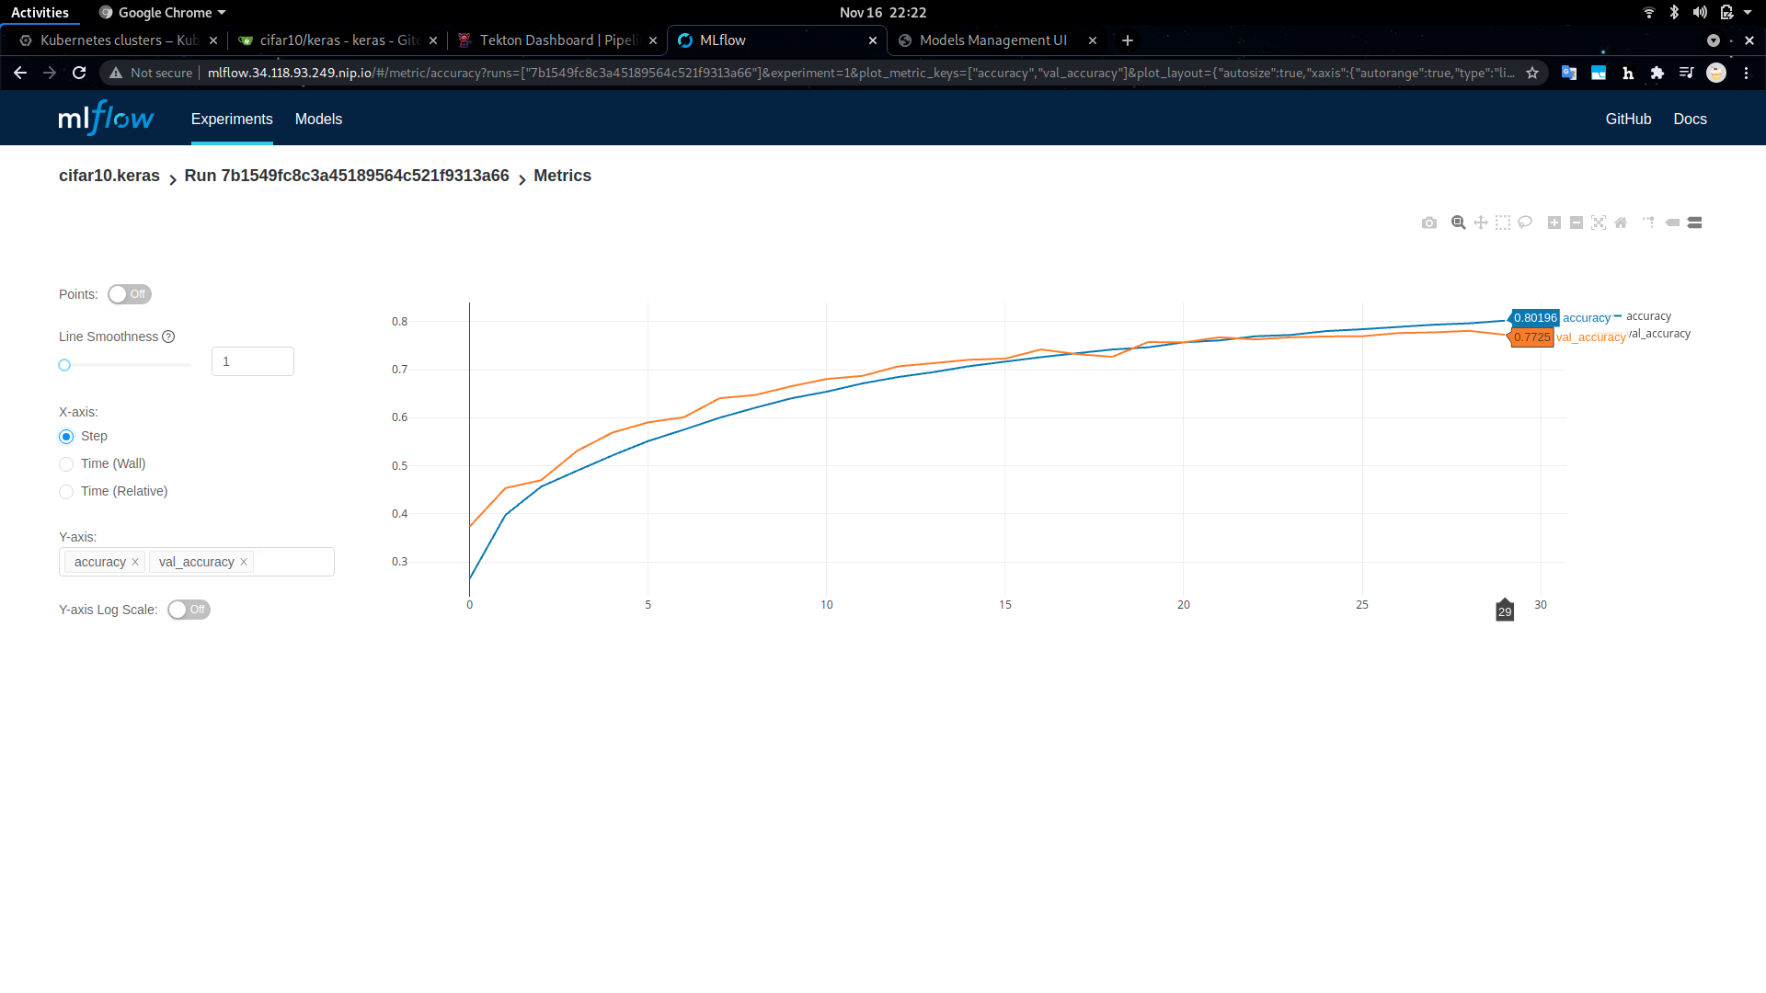Select the Zoom tool in the chart toolbar
Screen dimensions: 1766x993
coord(1458,223)
